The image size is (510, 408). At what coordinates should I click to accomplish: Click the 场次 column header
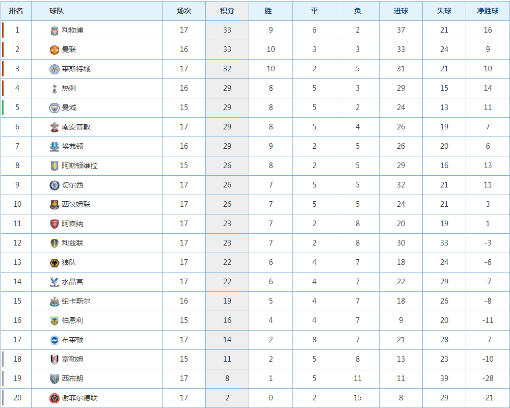pyautogui.click(x=184, y=11)
